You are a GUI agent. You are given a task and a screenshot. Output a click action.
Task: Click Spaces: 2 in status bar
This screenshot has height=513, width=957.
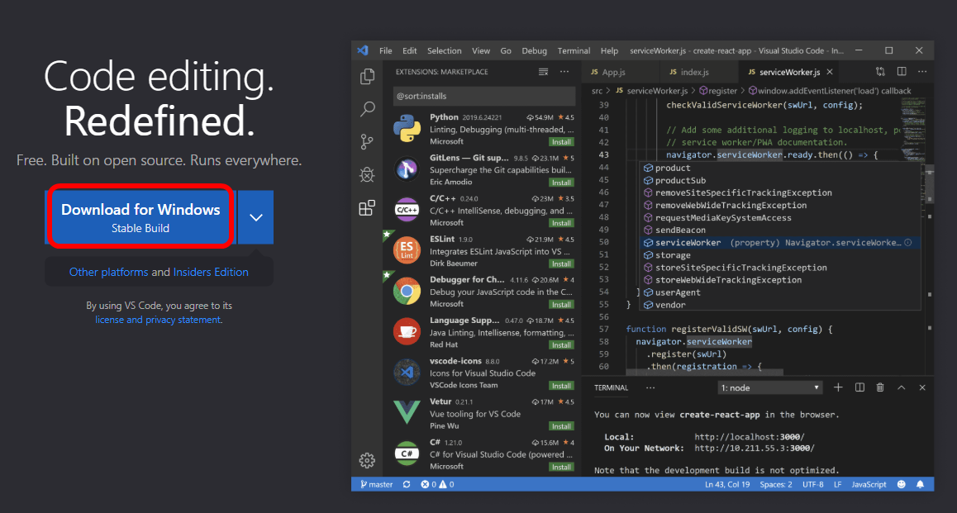click(776, 484)
